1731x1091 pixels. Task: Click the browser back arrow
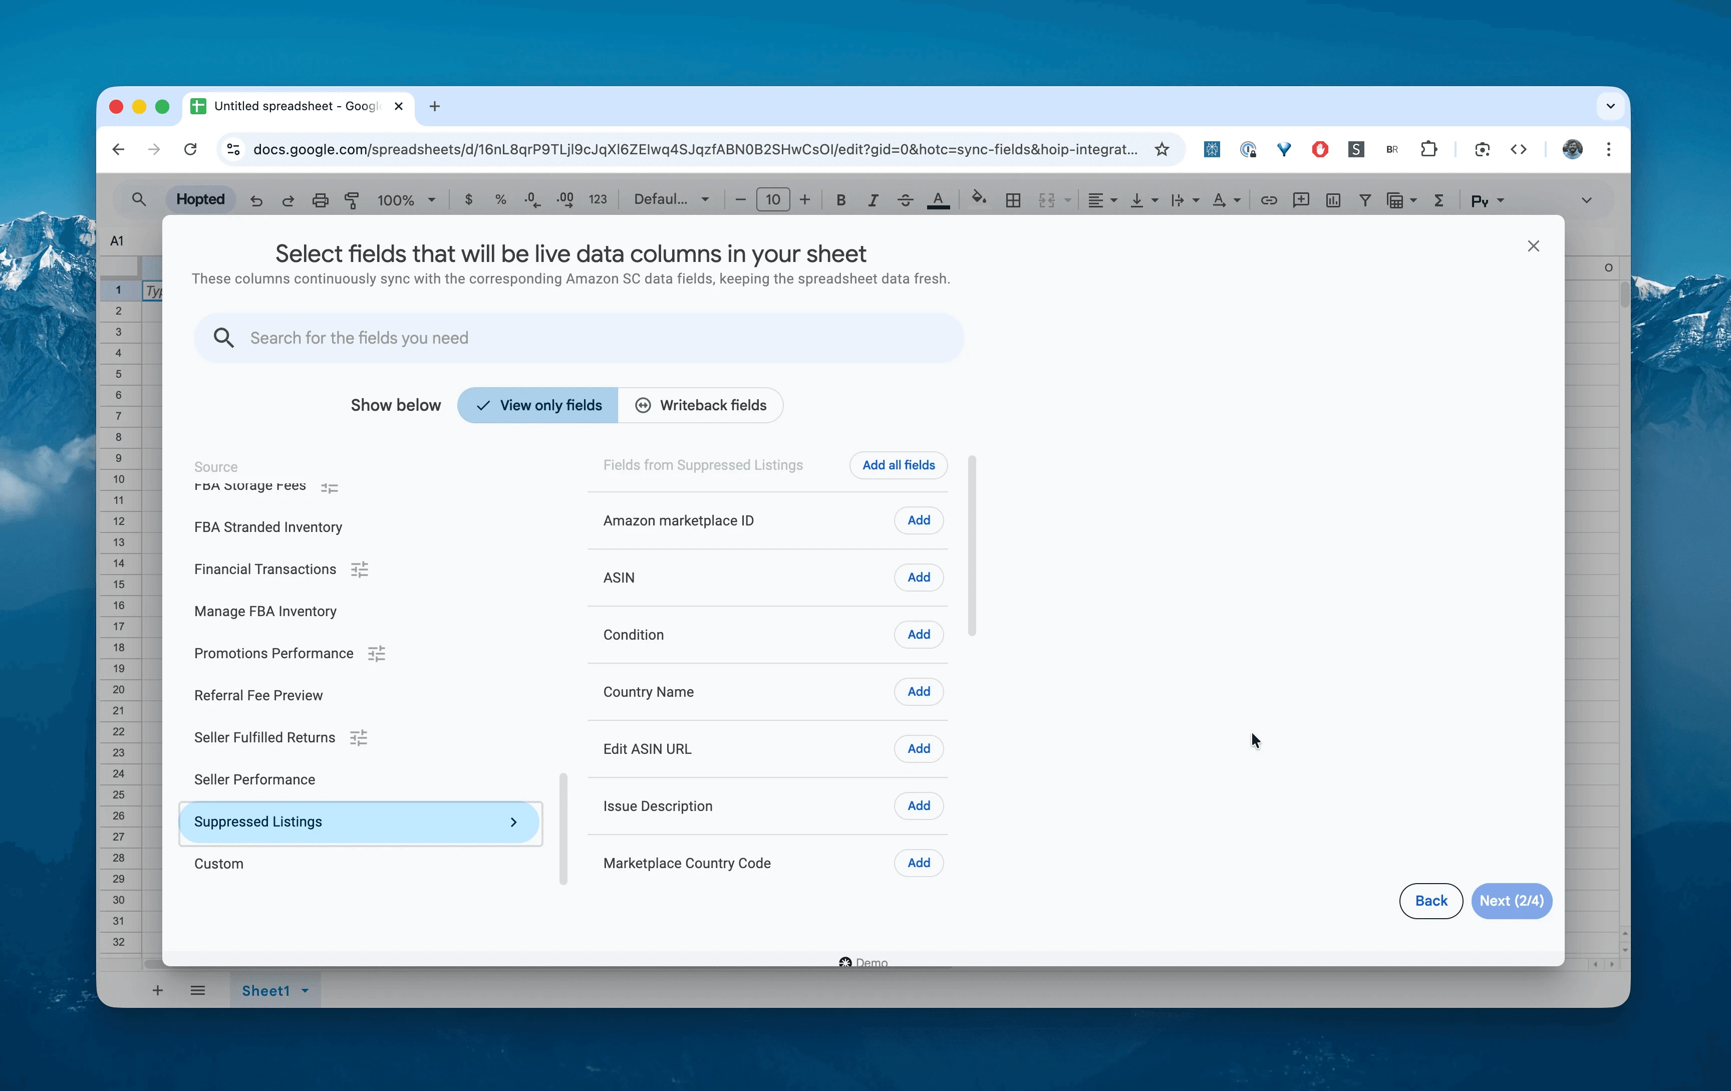[x=119, y=149]
